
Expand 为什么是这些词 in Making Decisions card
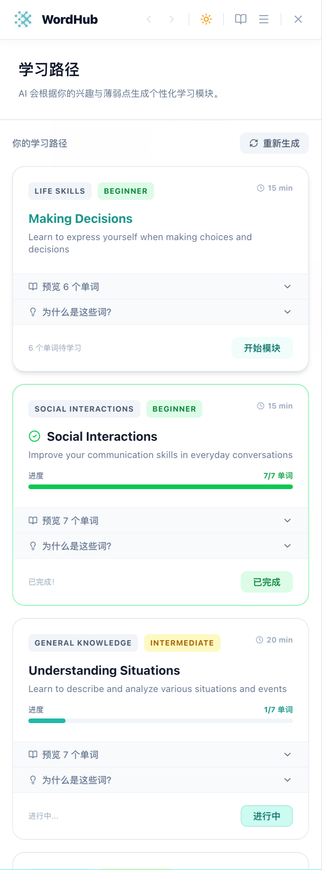161,312
